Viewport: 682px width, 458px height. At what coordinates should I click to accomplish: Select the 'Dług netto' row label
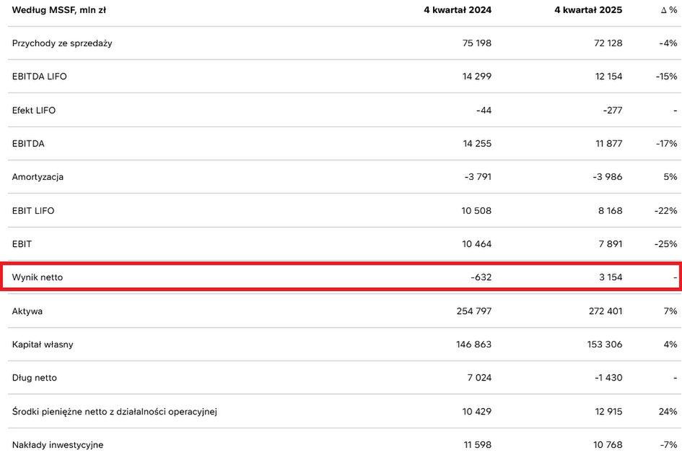35,378
